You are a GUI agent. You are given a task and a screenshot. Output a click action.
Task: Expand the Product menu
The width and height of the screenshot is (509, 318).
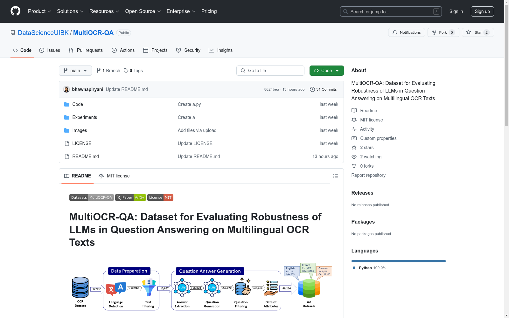(x=39, y=11)
